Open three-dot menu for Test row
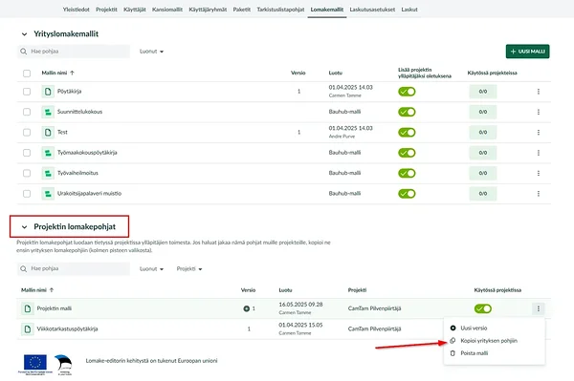This screenshot has width=574, height=381. [538, 132]
